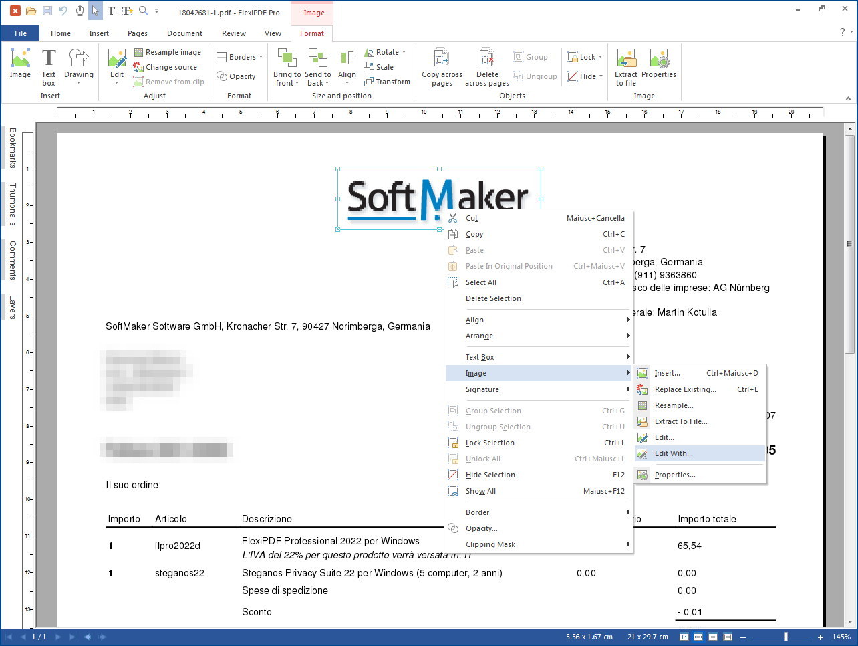Screen dimensions: 858x646
Task: Switch to the Review ribbon tab
Action: pos(234,33)
